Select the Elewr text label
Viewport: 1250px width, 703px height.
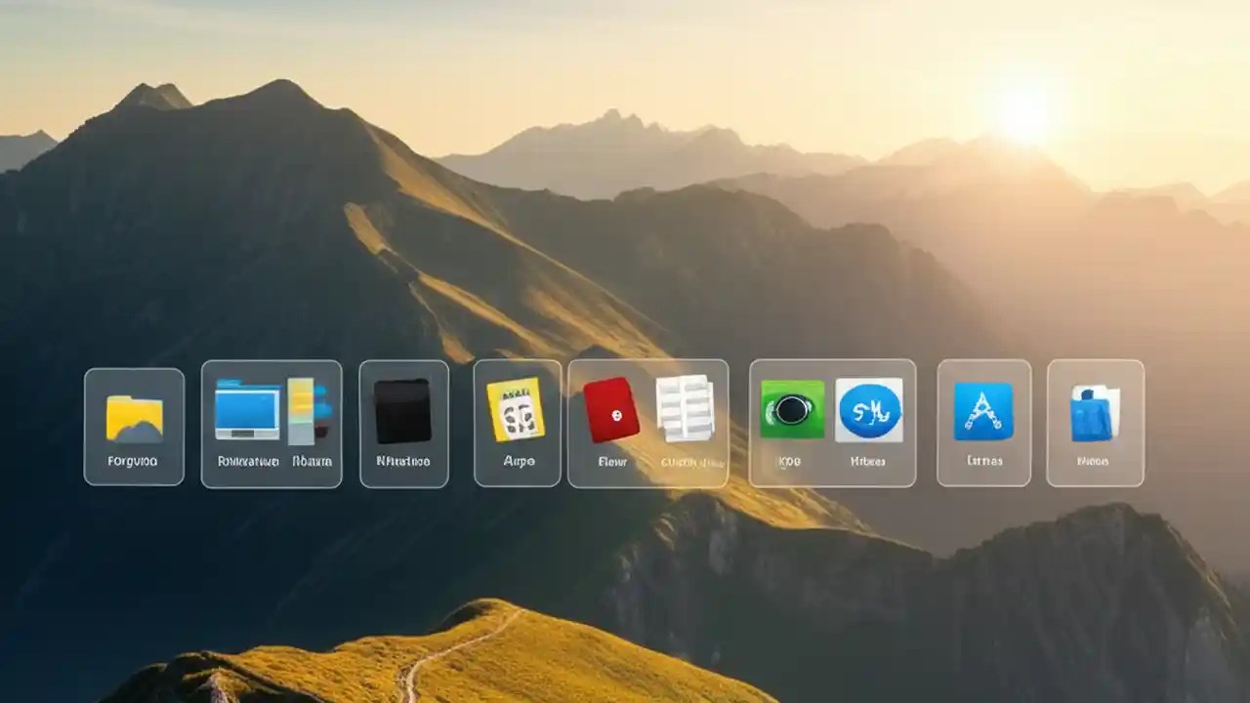(x=611, y=461)
